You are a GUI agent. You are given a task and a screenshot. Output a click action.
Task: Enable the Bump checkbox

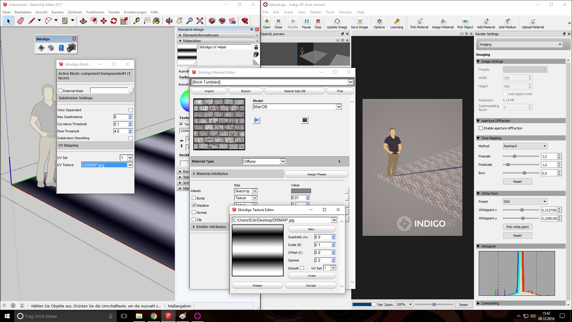[x=194, y=198]
